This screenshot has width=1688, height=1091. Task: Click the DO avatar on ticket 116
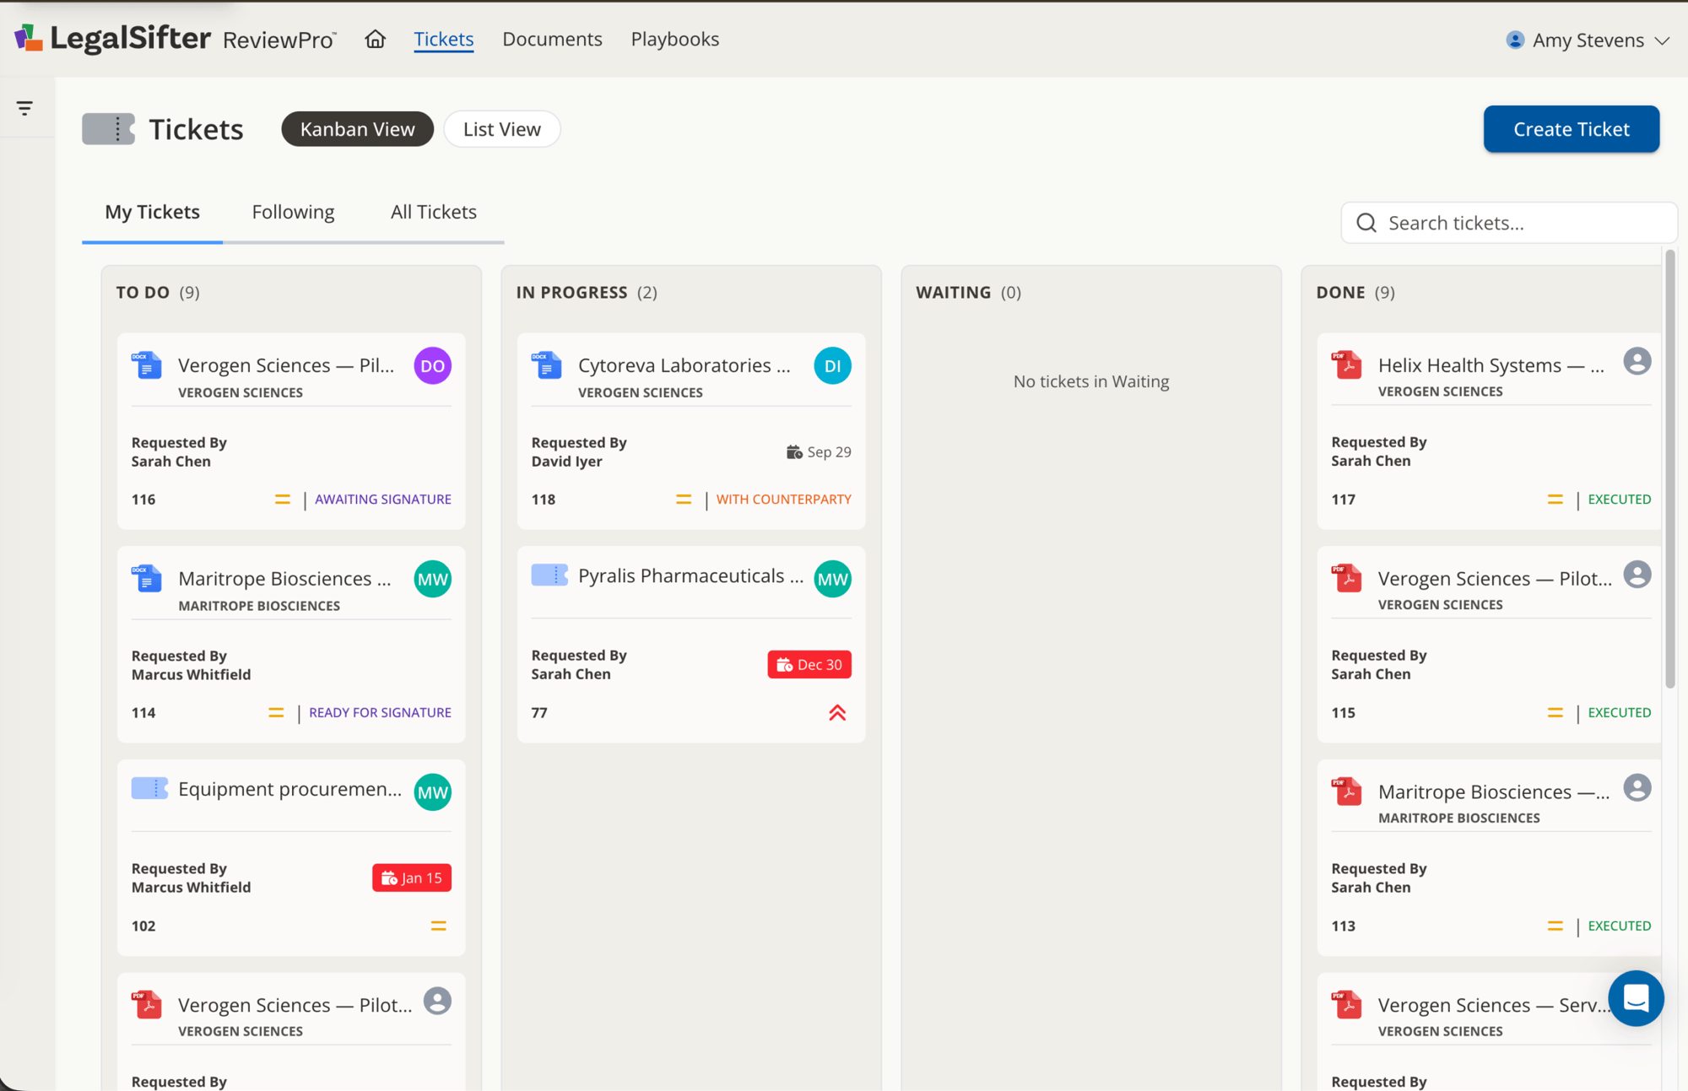coord(432,365)
